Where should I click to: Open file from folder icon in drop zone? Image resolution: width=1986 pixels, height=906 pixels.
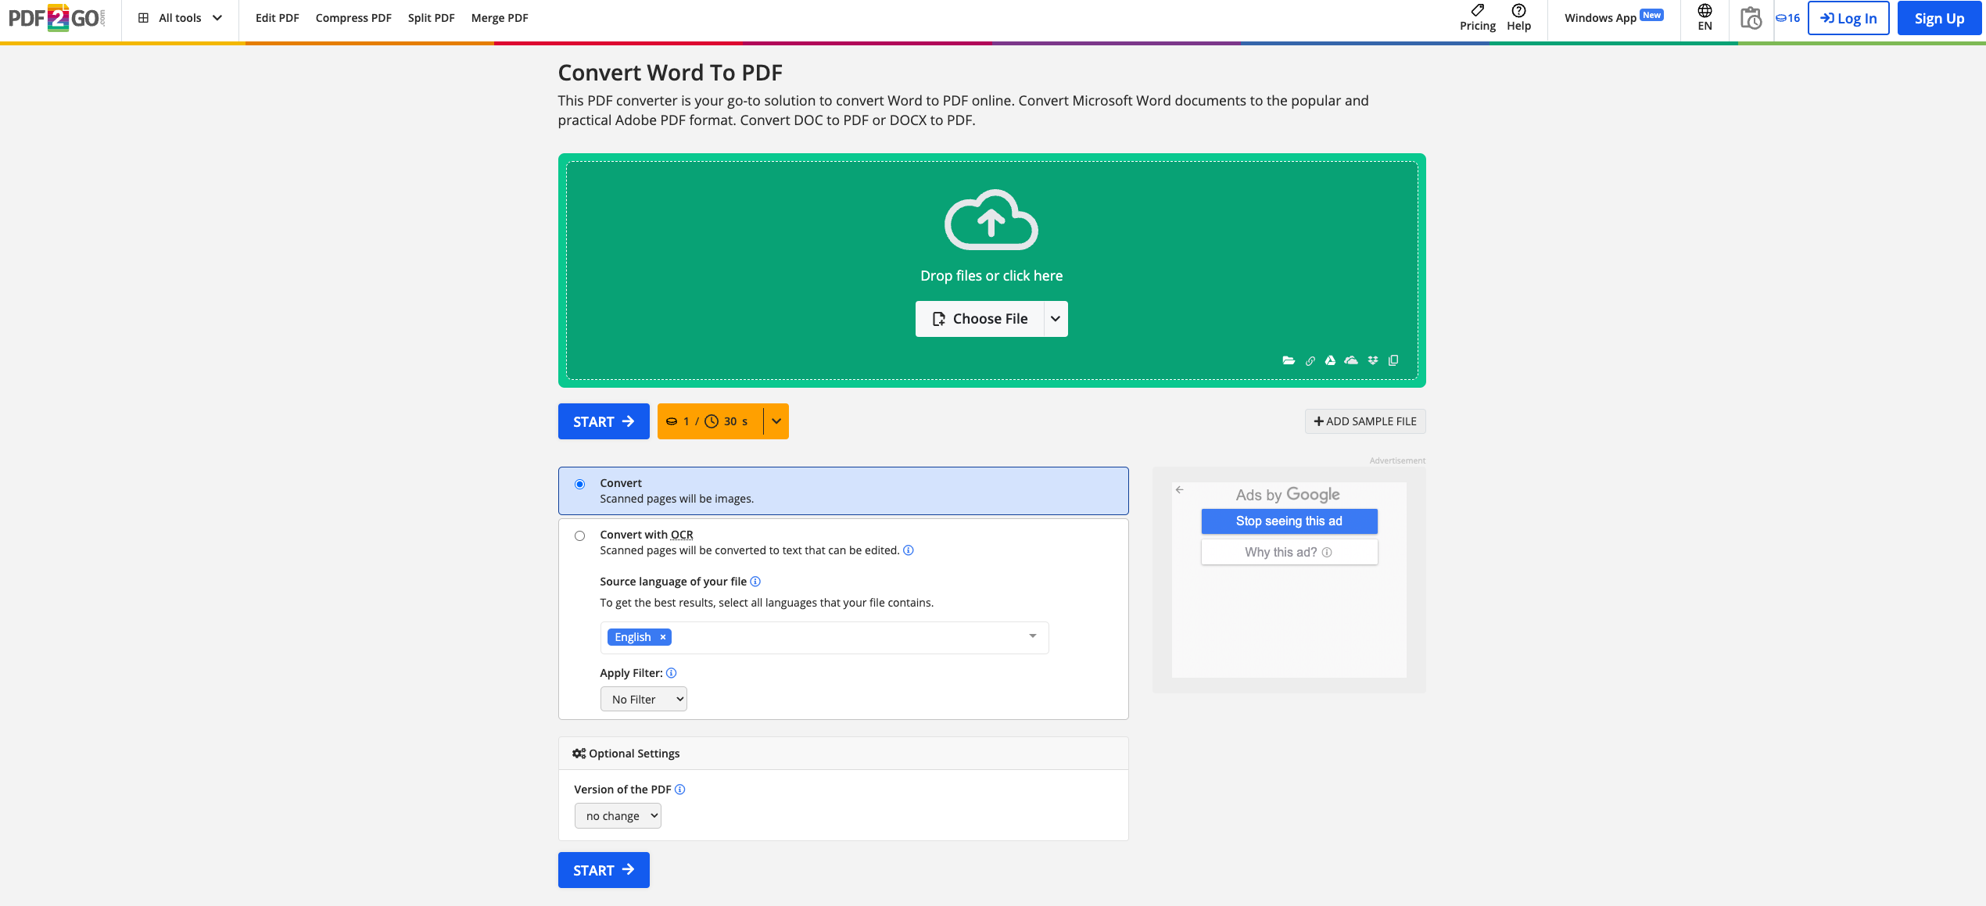(1289, 360)
